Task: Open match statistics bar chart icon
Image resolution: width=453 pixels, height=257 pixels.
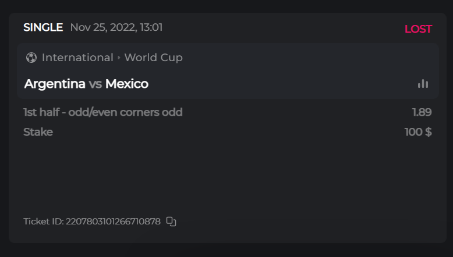Action: click(x=423, y=84)
